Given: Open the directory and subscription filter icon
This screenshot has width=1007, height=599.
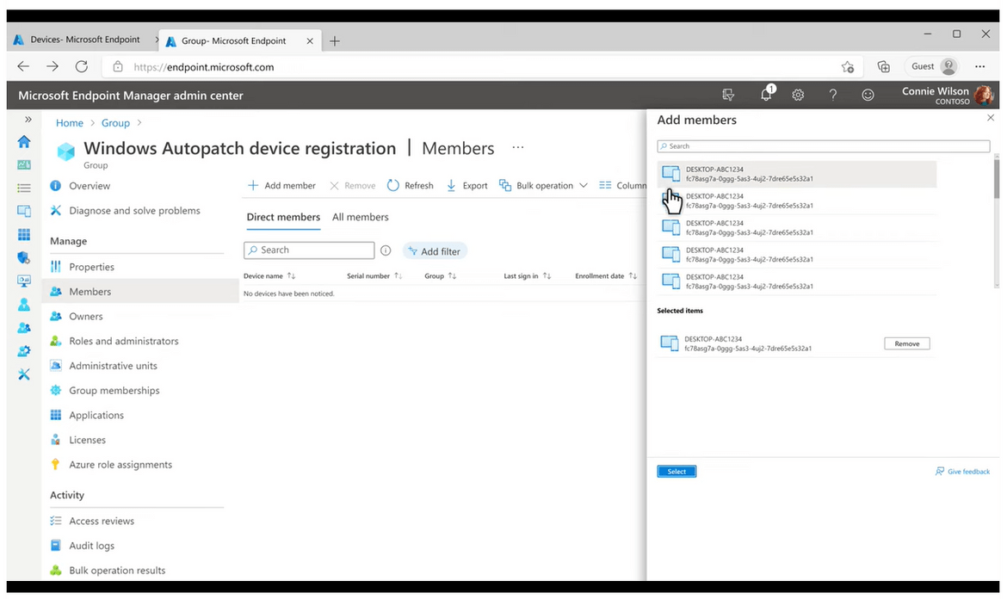Looking at the screenshot, I should (x=728, y=95).
